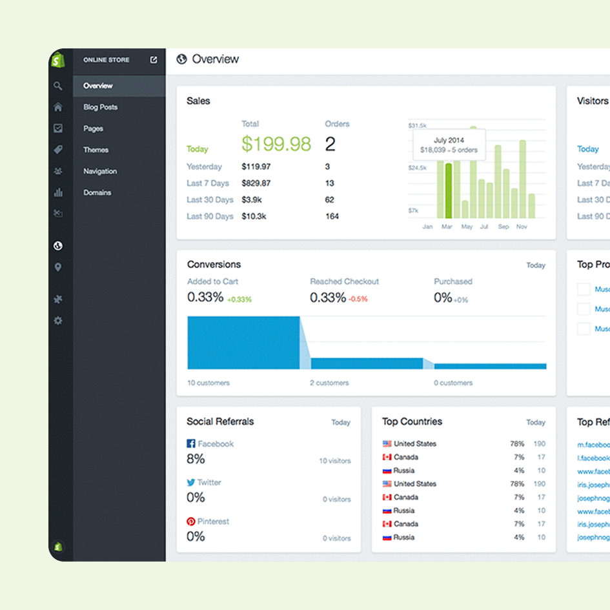This screenshot has width=610, height=610.
Task: Open Social Referrals Today period selector
Action: [341, 423]
